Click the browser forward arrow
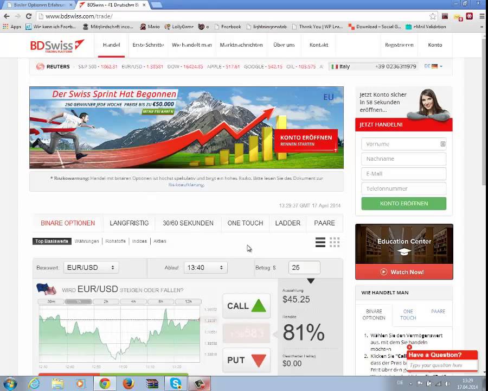Image resolution: width=488 pixels, height=391 pixels. pos(18,16)
